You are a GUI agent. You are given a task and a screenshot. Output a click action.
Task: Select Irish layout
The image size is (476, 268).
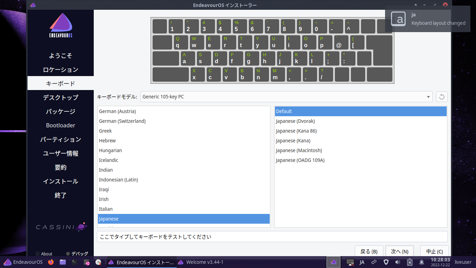coord(184,199)
